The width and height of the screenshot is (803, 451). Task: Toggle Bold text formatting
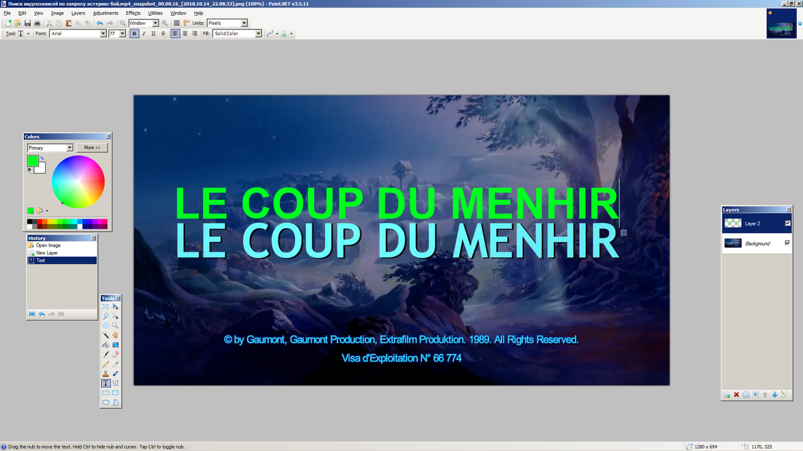(134, 33)
